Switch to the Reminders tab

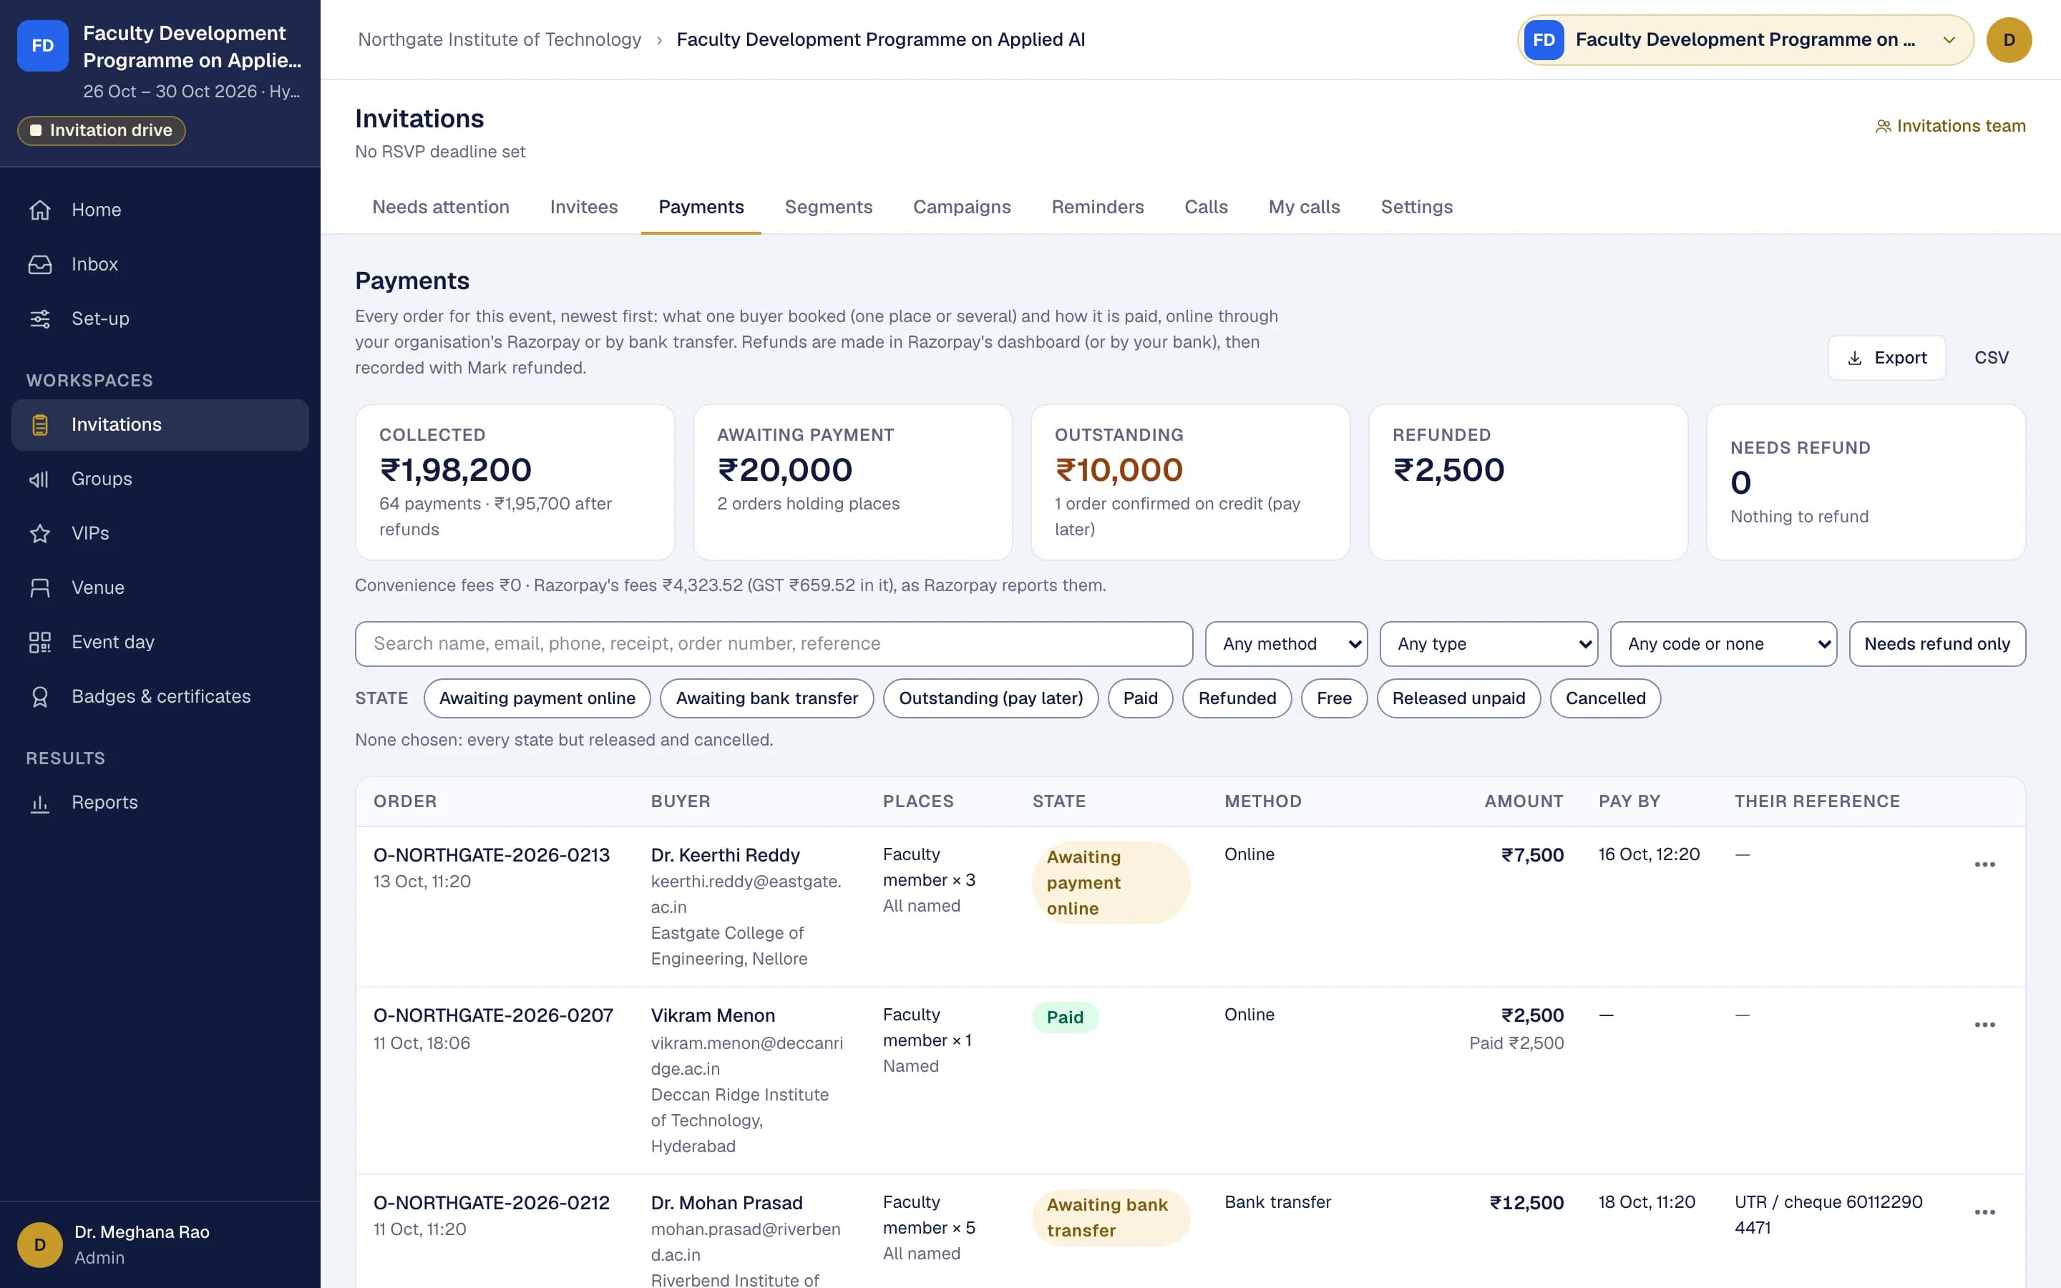1097,207
